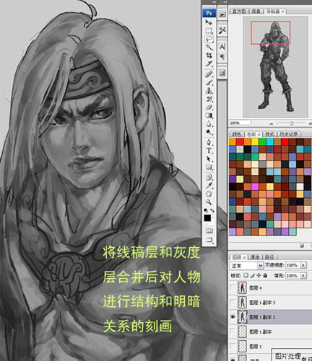Open the blend mode dropdown 正常
Viewport: 312px width, 361px height.
[x=246, y=265]
